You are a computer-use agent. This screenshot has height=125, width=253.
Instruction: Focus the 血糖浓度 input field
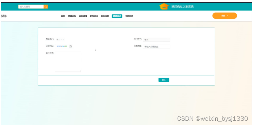tap(156, 47)
